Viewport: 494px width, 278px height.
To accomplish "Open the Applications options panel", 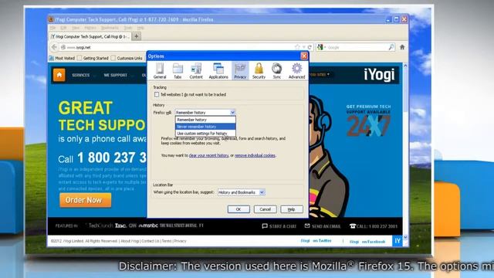I will point(218,70).
